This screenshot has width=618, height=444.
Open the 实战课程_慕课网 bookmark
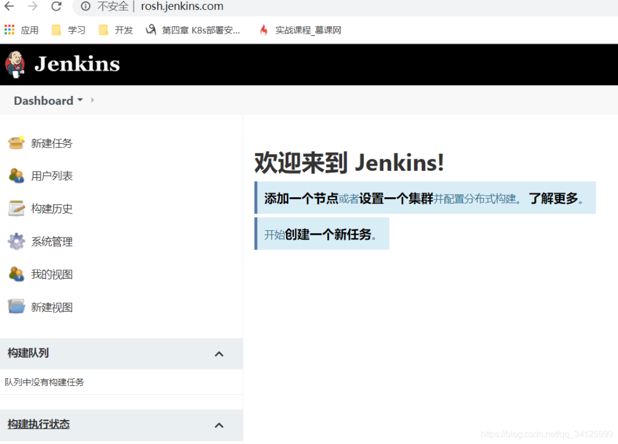point(300,30)
